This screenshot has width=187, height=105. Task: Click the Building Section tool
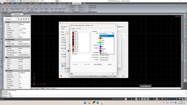(92, 6)
